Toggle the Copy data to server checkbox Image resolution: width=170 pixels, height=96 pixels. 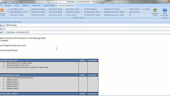point(8,9)
